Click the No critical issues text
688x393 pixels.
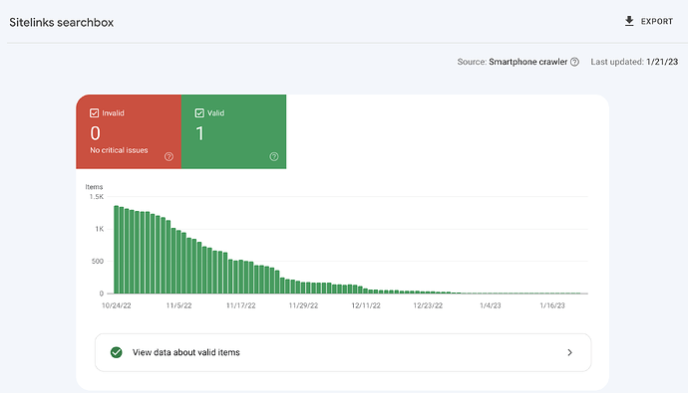click(119, 150)
